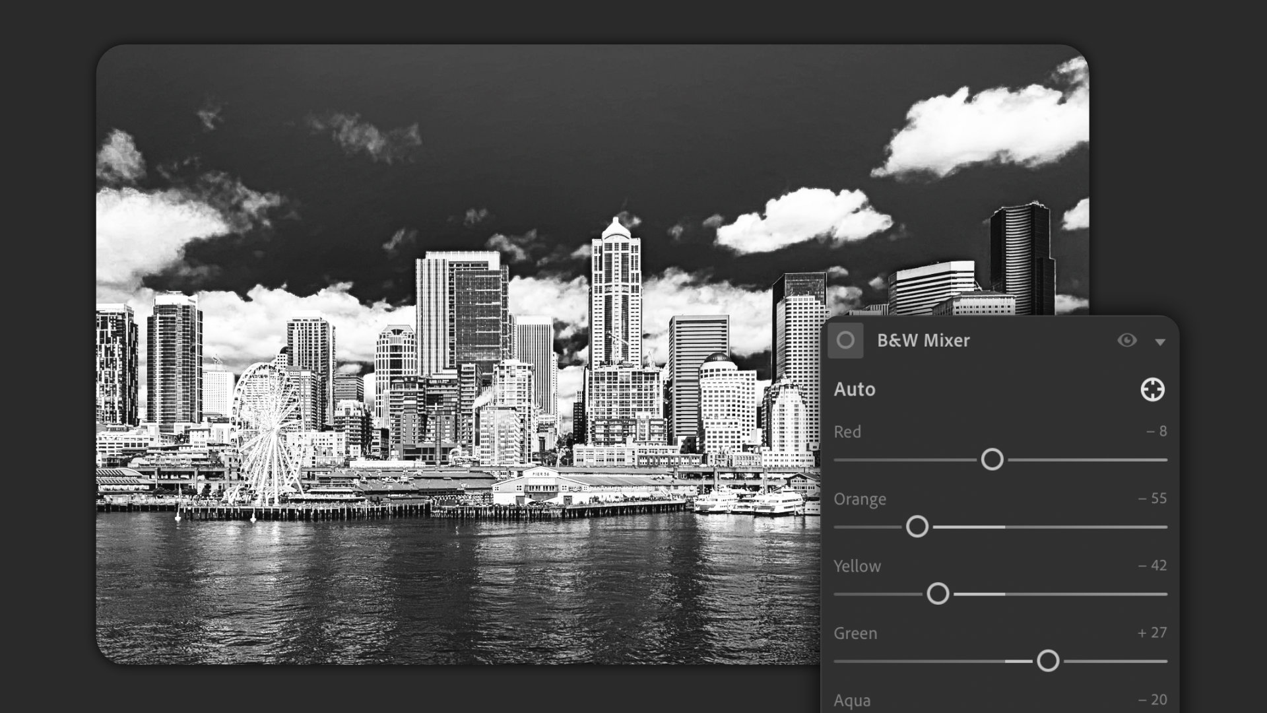
Task: Click the Aqua value −20 field
Action: 1152,700
